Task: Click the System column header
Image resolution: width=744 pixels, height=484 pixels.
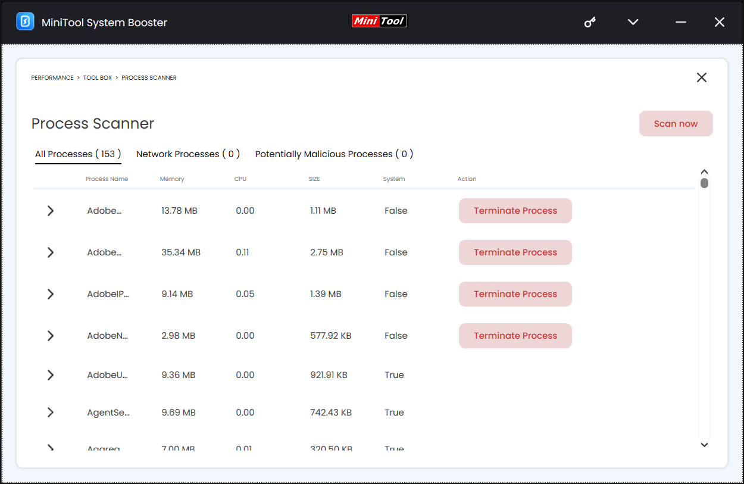Action: tap(394, 179)
